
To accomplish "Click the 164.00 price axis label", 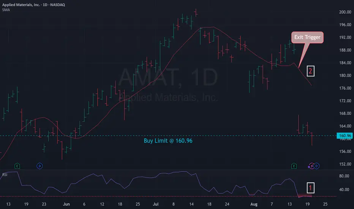I will tap(345, 126).
